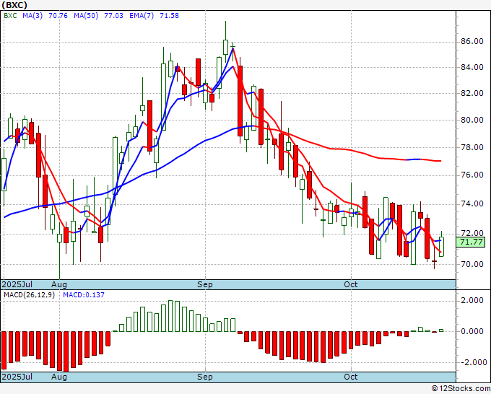Select the MA(50) legend label

pos(86,16)
